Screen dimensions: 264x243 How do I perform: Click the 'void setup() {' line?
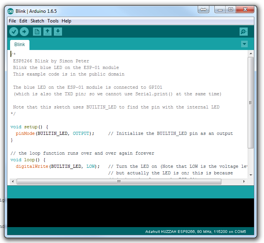click(29, 127)
